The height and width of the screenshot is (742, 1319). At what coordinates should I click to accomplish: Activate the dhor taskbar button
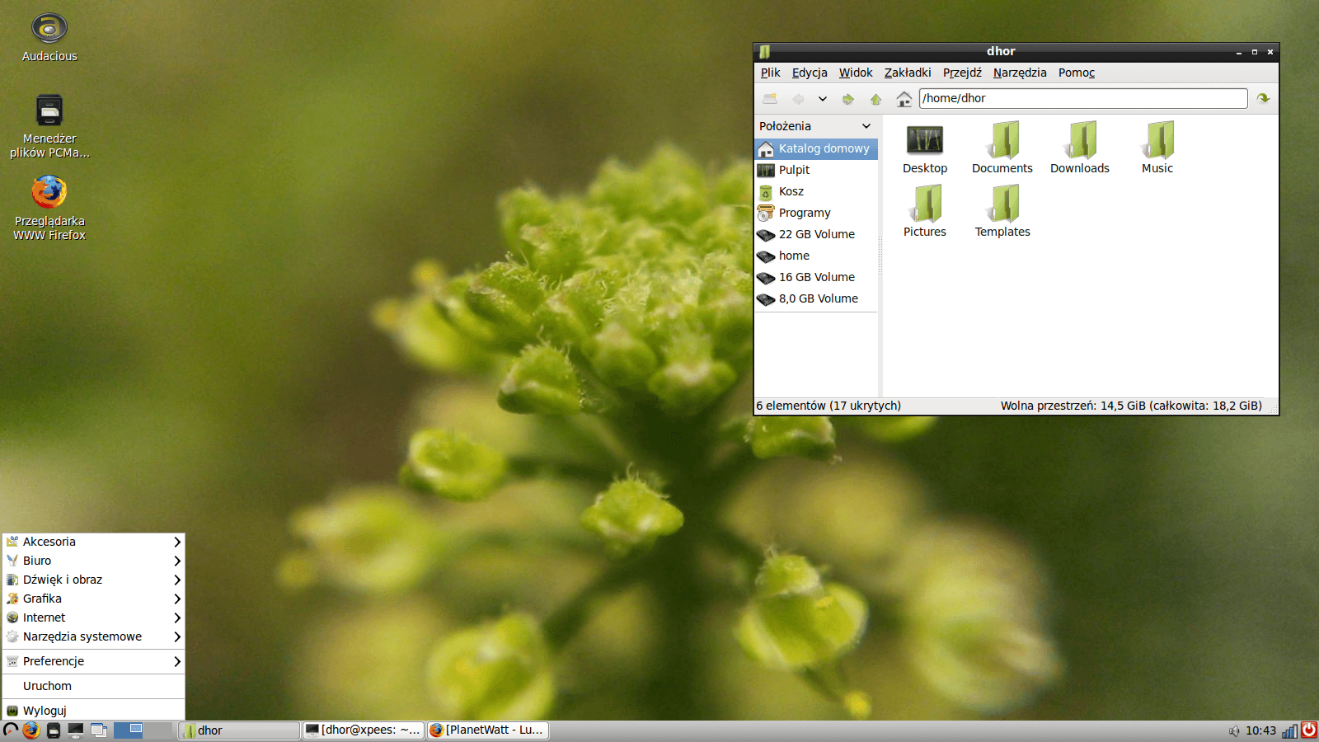239,730
